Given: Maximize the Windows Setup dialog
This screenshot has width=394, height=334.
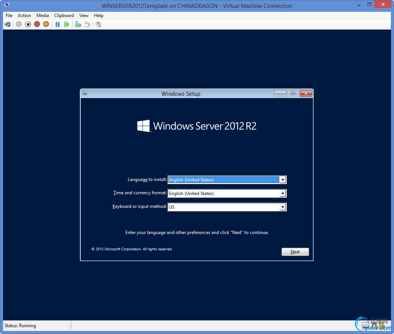Looking at the screenshot, I should (293, 94).
